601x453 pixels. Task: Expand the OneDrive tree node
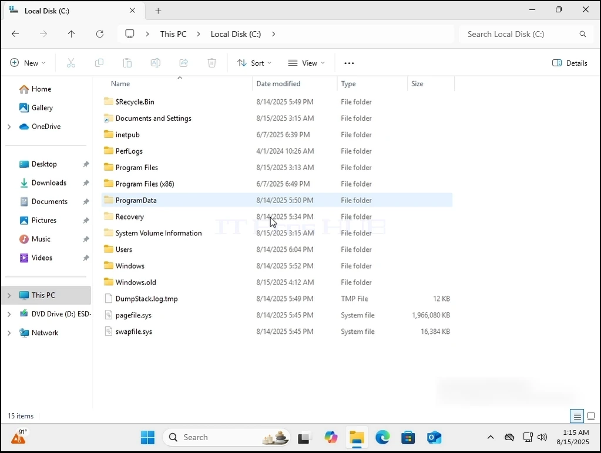[x=9, y=127]
